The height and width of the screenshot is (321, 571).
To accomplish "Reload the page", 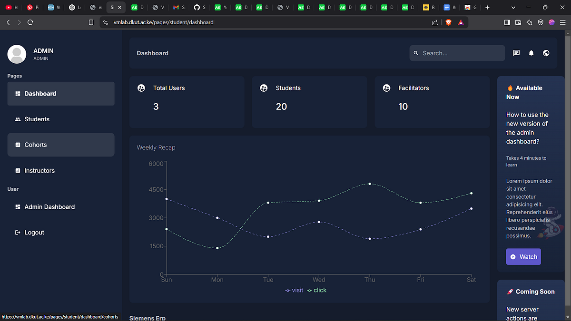I will click(x=30, y=22).
